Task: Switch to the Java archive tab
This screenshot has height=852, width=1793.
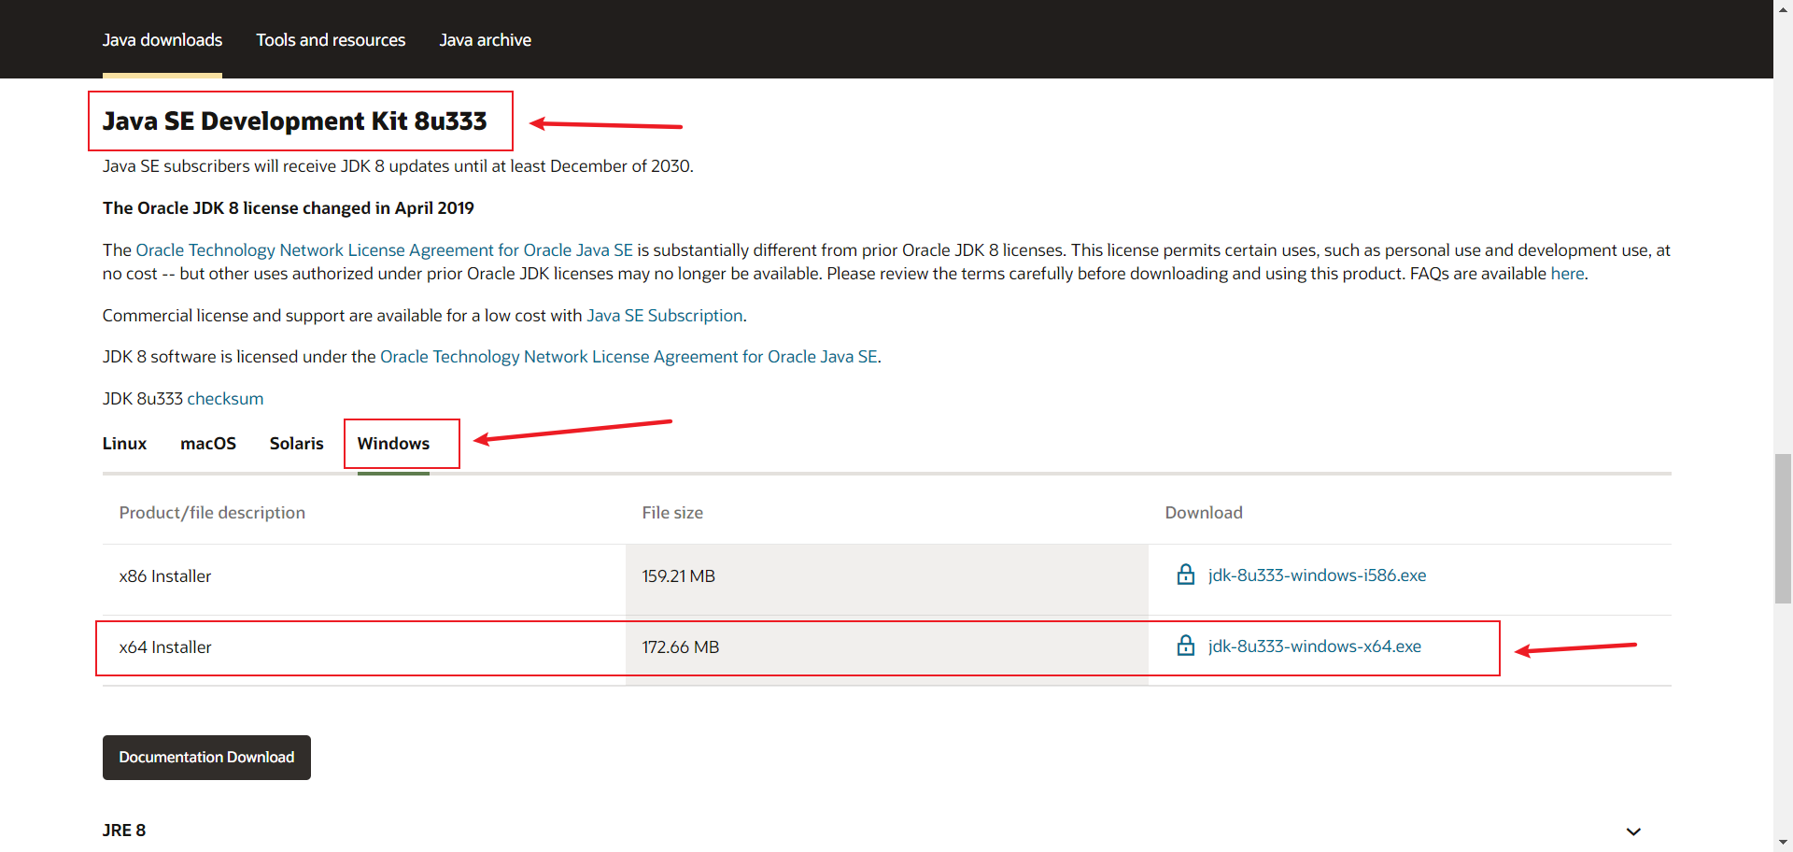Action: coord(485,40)
